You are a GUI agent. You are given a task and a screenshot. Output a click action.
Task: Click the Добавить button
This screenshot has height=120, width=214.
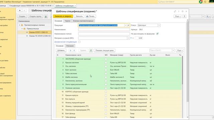(61, 50)
